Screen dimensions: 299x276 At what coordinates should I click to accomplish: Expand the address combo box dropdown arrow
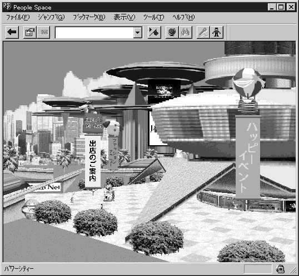tap(137, 33)
